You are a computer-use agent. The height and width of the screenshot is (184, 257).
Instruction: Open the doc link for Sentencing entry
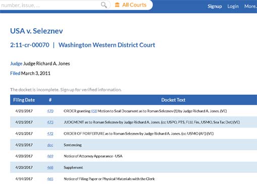pyautogui.click(x=50, y=145)
